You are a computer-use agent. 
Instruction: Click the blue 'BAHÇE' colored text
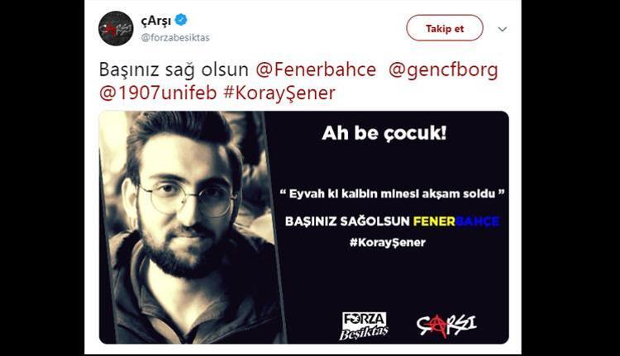[478, 221]
